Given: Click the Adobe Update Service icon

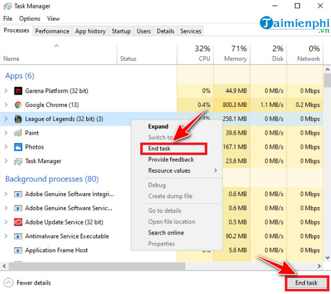Looking at the screenshot, I should [x=18, y=222].
